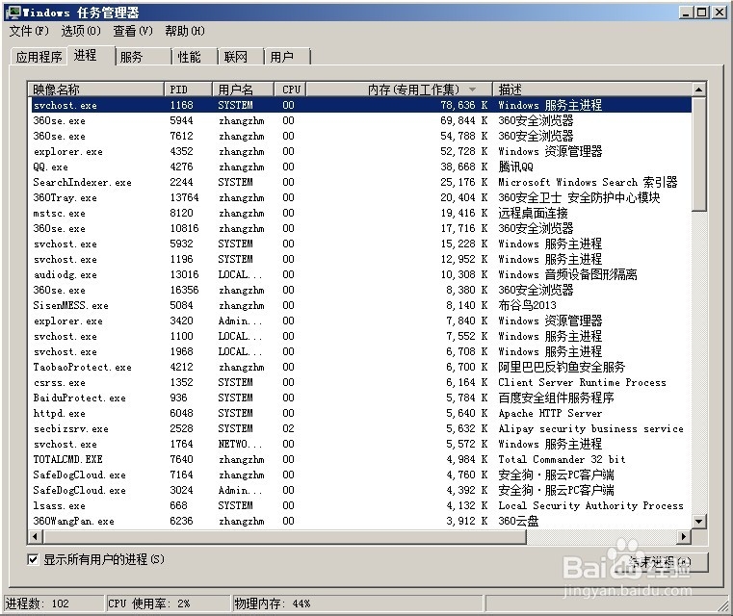Viewport: 733px width, 616px height.
Task: Open the 查看(V) menu
Action: pyautogui.click(x=133, y=32)
